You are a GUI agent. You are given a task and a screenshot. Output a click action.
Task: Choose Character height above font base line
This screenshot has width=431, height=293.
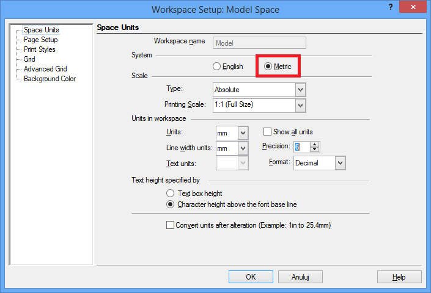point(171,204)
